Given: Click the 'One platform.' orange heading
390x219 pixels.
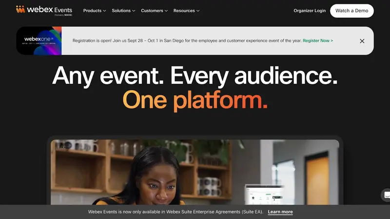Looking at the screenshot, I should [x=195, y=100].
